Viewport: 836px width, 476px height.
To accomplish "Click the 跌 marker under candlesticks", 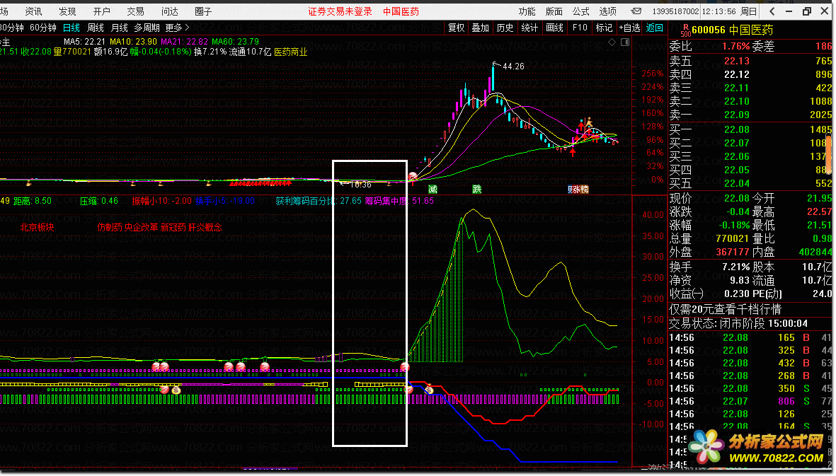I will click(476, 189).
